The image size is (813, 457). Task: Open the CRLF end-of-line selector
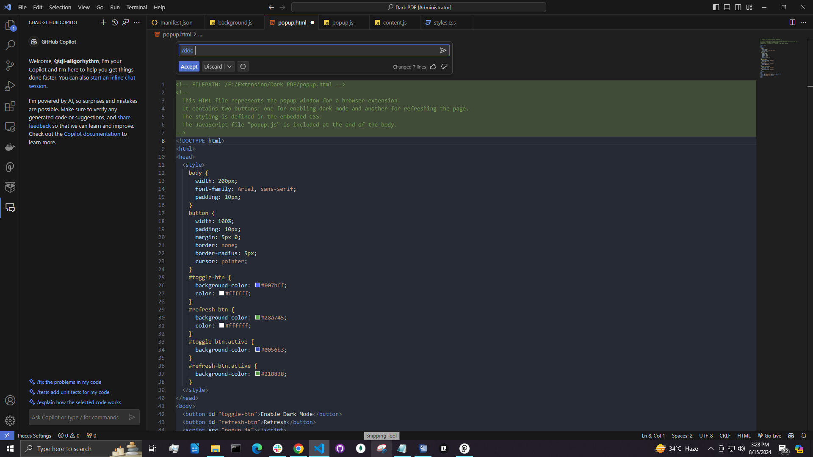point(725,435)
